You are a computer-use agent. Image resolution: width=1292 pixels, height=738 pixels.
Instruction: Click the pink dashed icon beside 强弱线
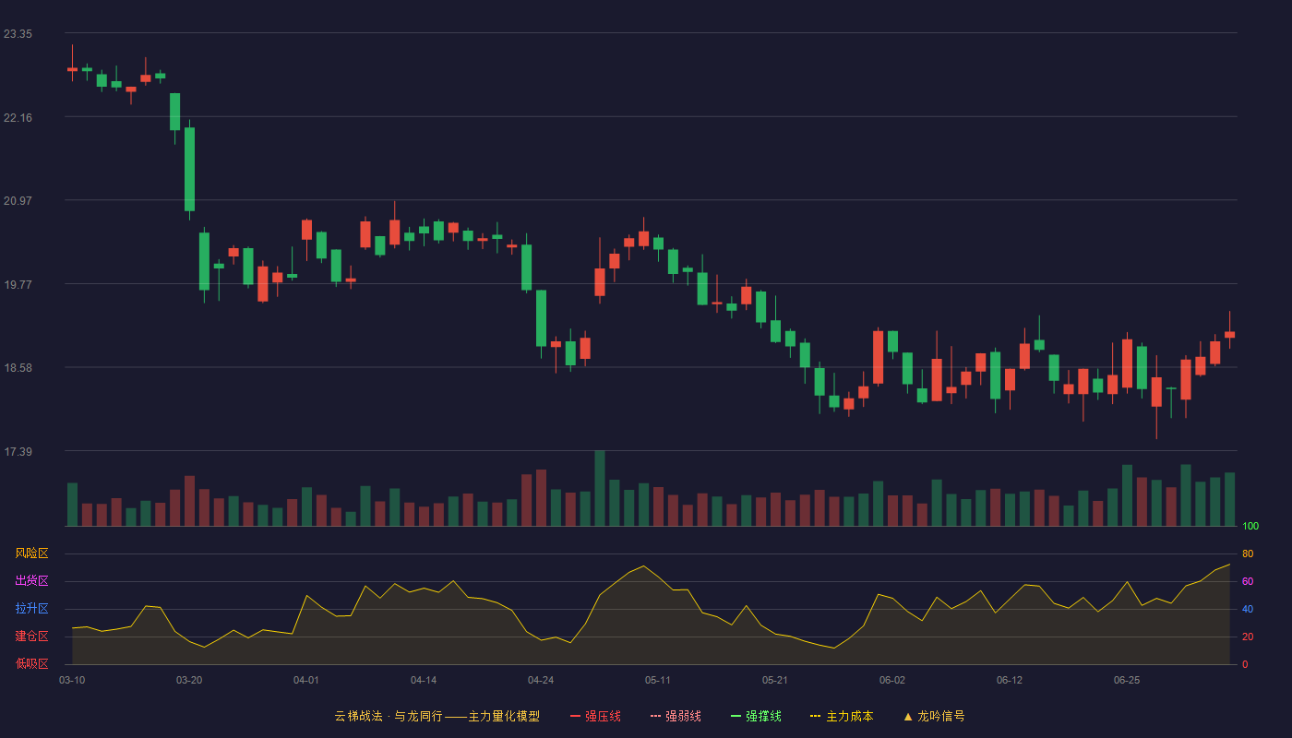(655, 716)
